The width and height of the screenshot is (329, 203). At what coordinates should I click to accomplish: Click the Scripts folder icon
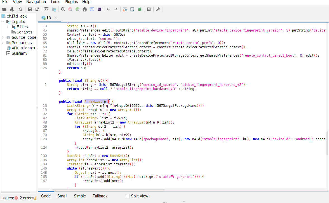click(x=13, y=32)
